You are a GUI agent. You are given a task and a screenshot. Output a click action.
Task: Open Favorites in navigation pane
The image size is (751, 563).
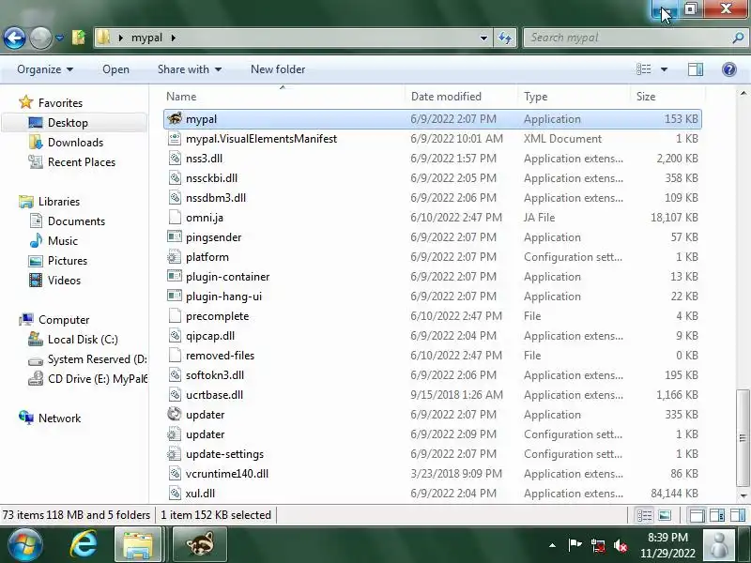pyautogui.click(x=60, y=103)
